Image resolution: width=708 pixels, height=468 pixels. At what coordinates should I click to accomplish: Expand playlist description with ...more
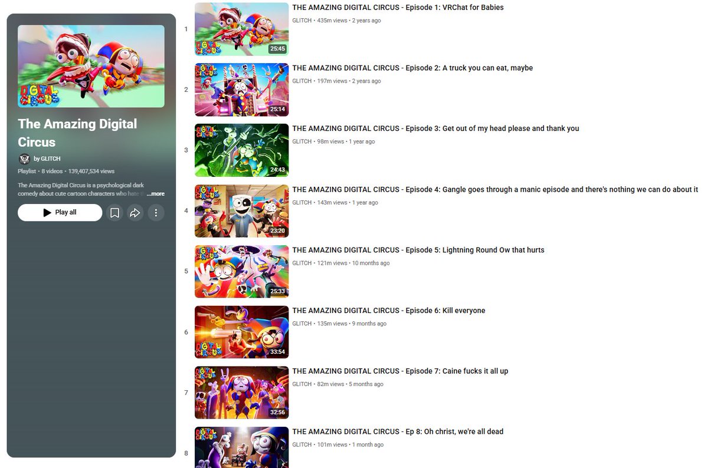point(156,193)
